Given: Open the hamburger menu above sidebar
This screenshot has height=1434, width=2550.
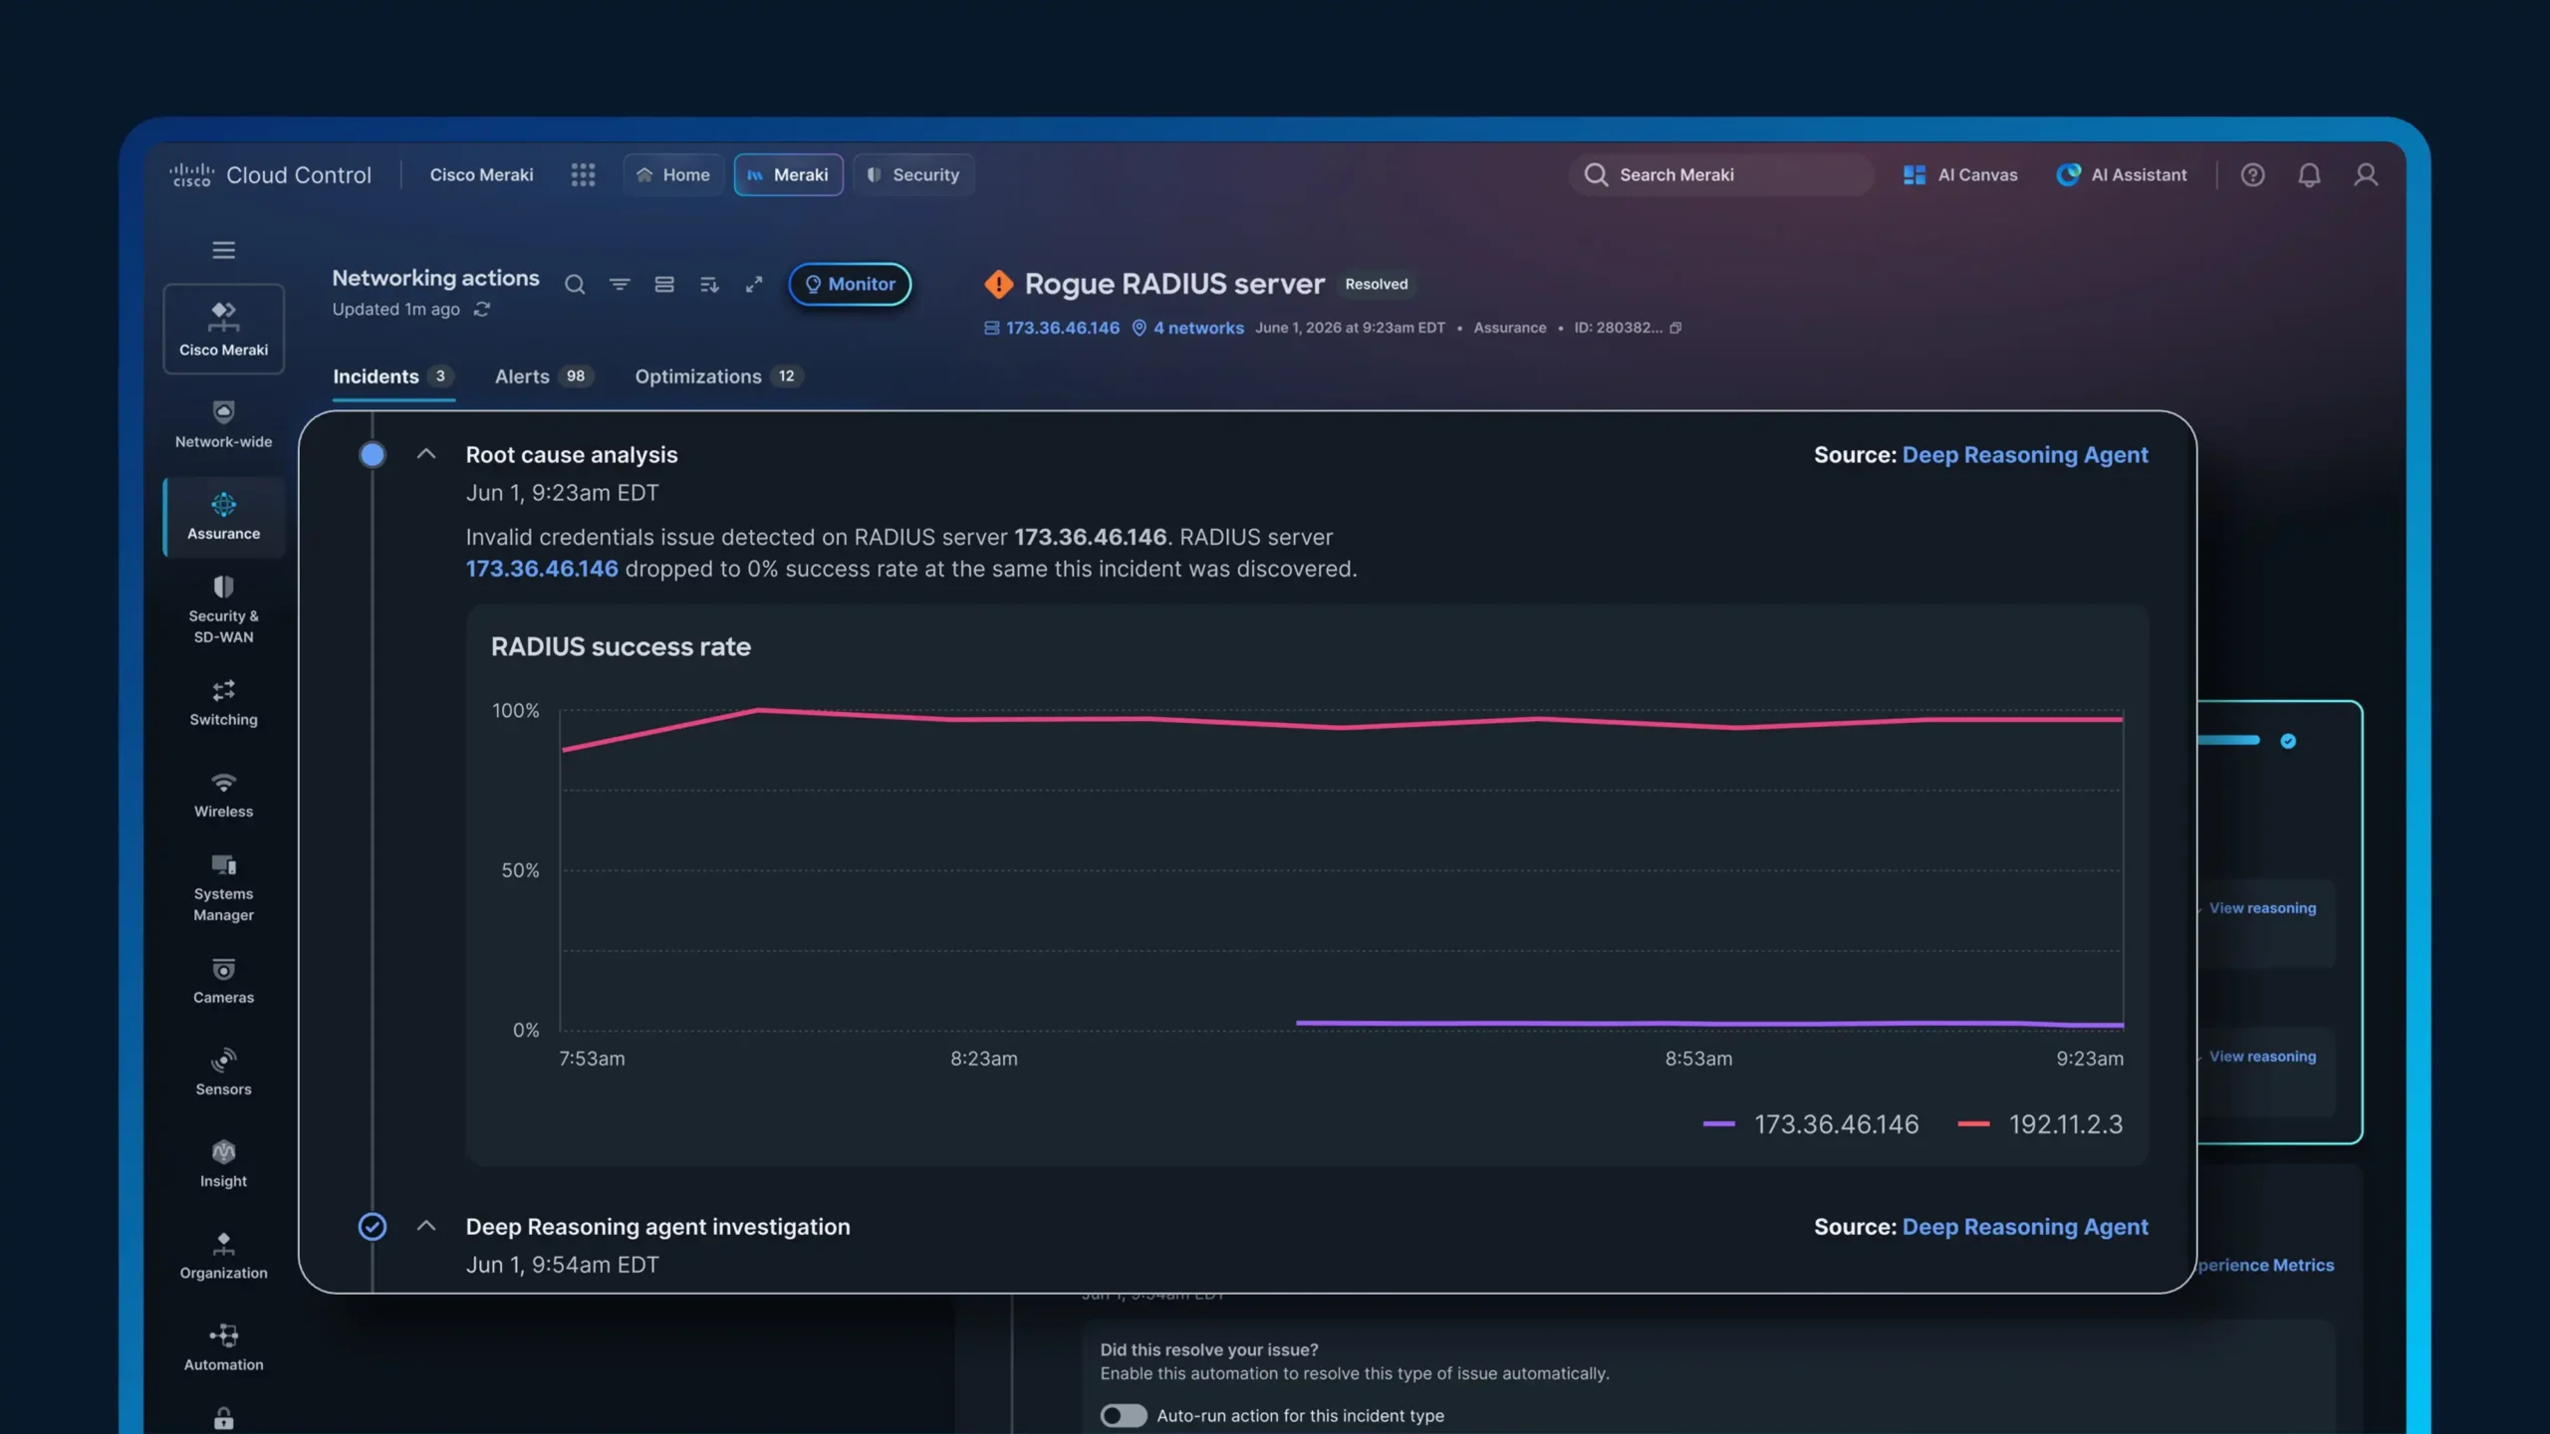Looking at the screenshot, I should 223,250.
